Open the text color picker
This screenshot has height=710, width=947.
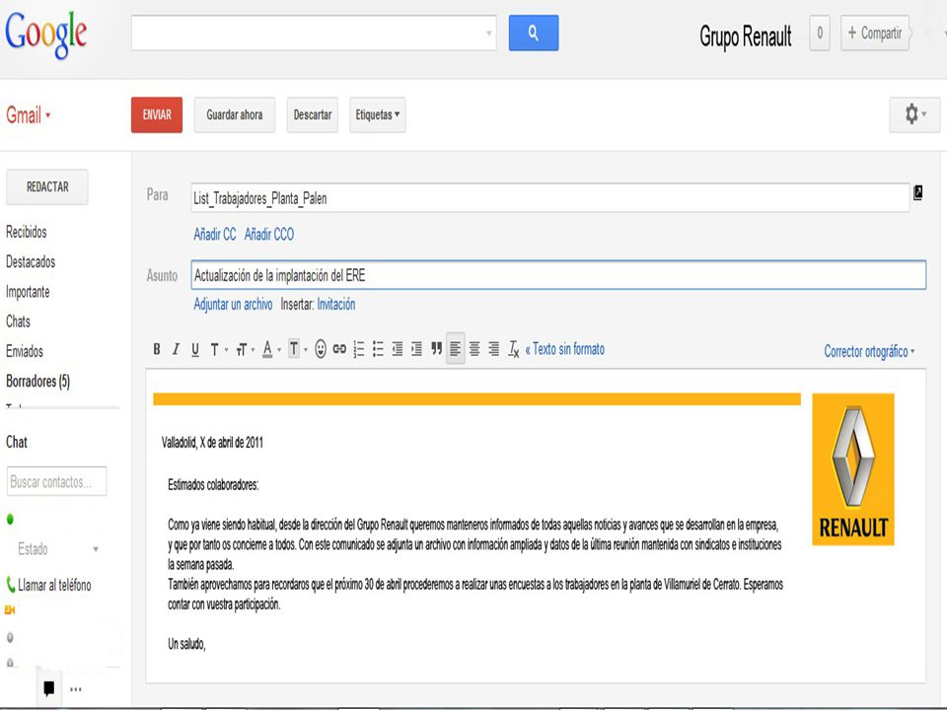tap(271, 349)
